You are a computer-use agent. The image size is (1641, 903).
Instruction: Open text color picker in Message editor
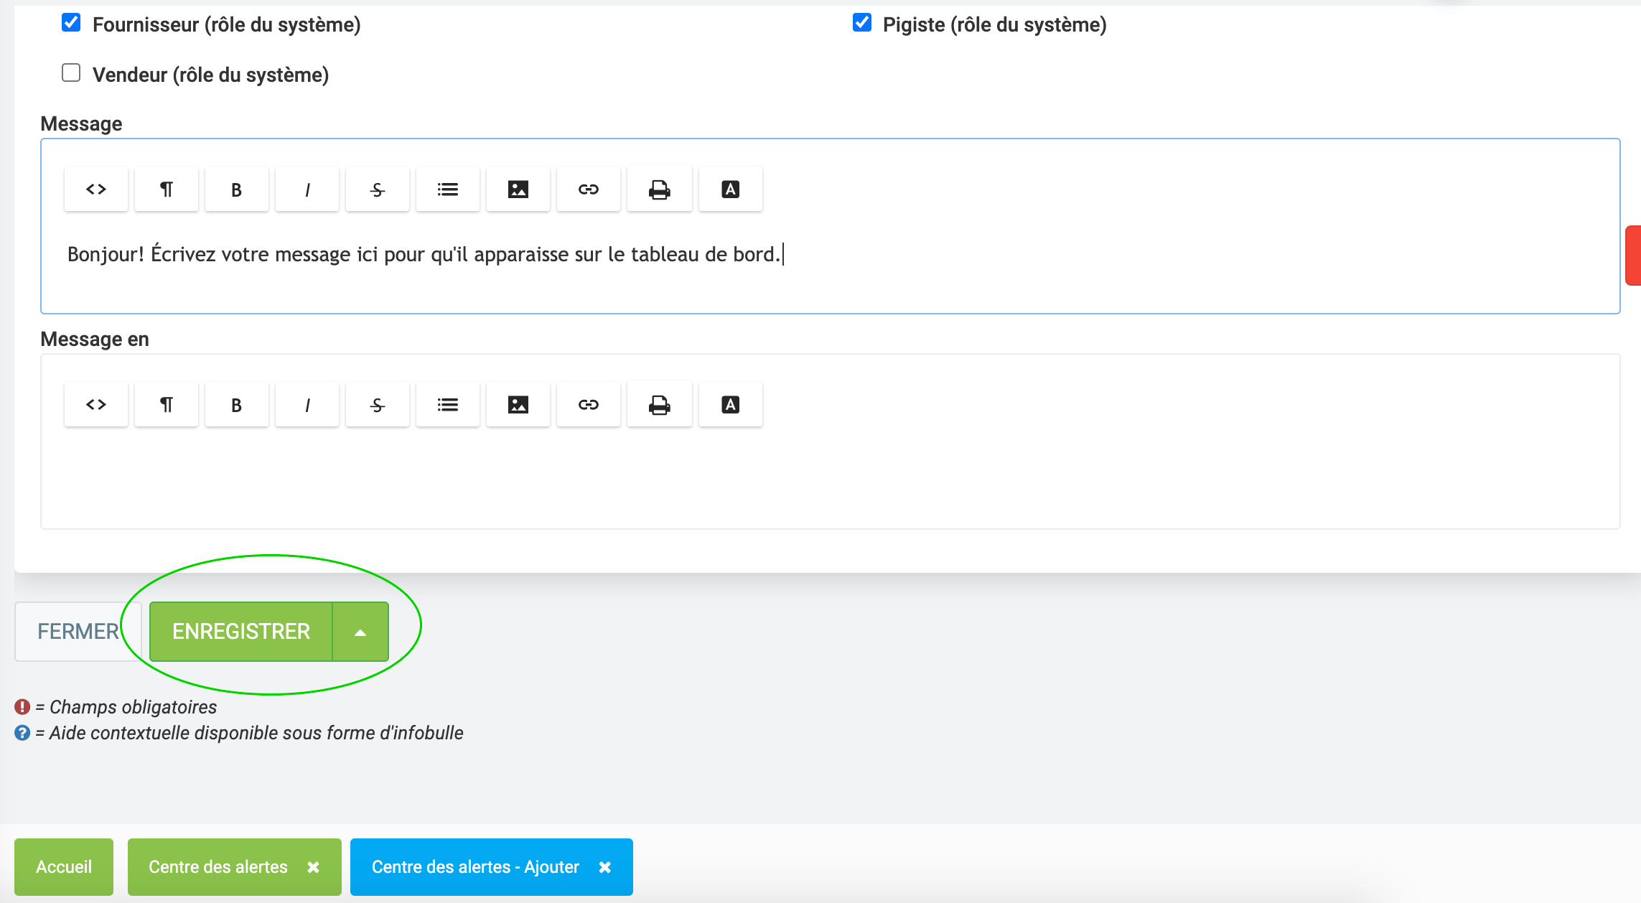pos(730,190)
